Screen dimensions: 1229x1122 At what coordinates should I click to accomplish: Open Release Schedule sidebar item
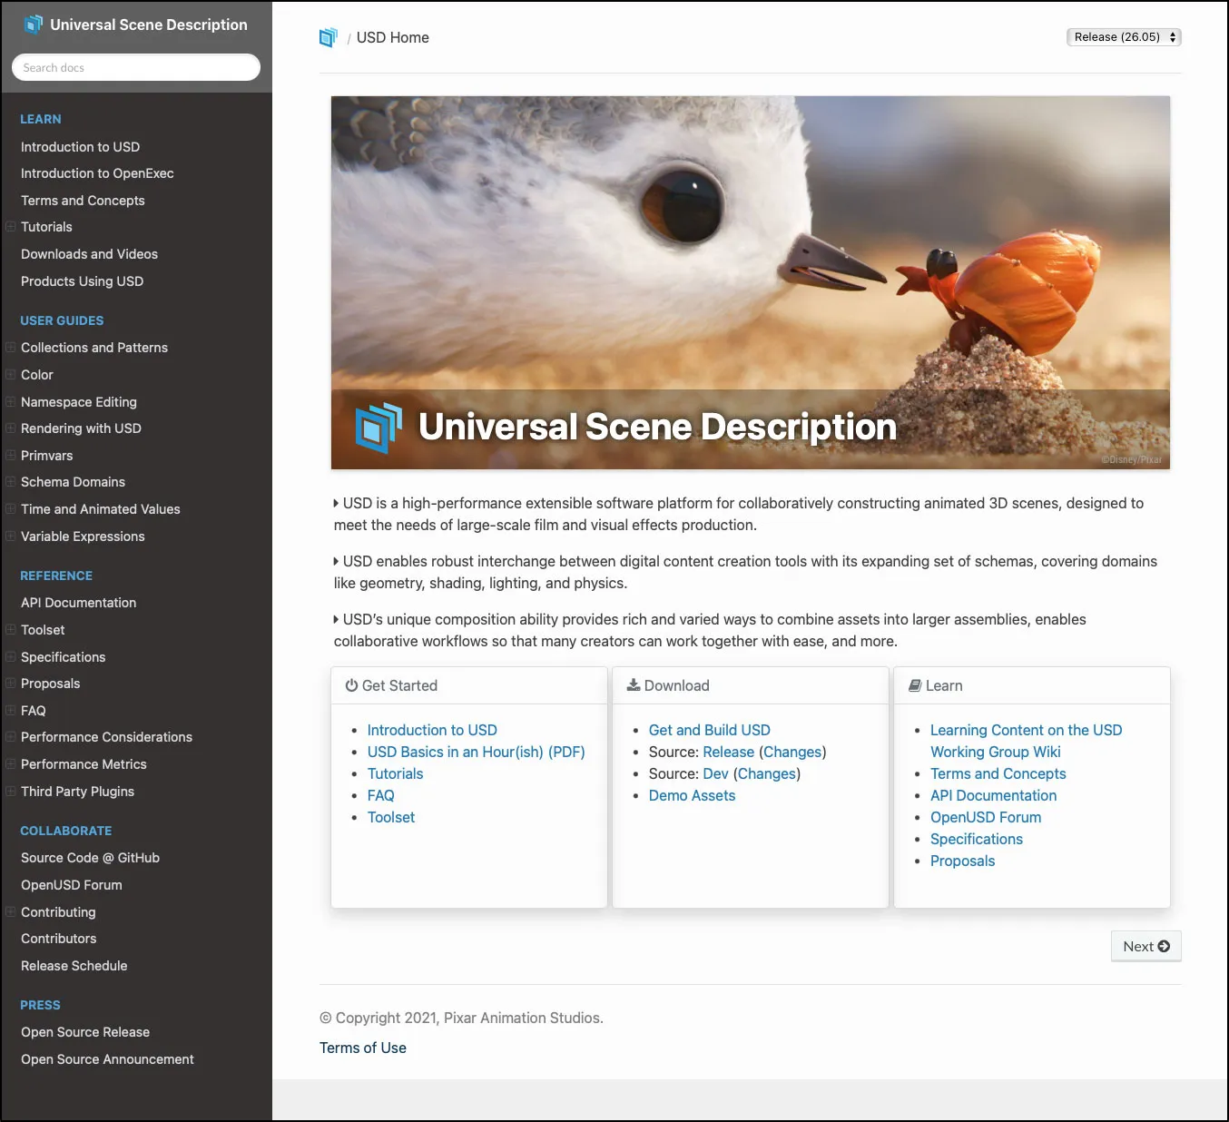tap(74, 966)
